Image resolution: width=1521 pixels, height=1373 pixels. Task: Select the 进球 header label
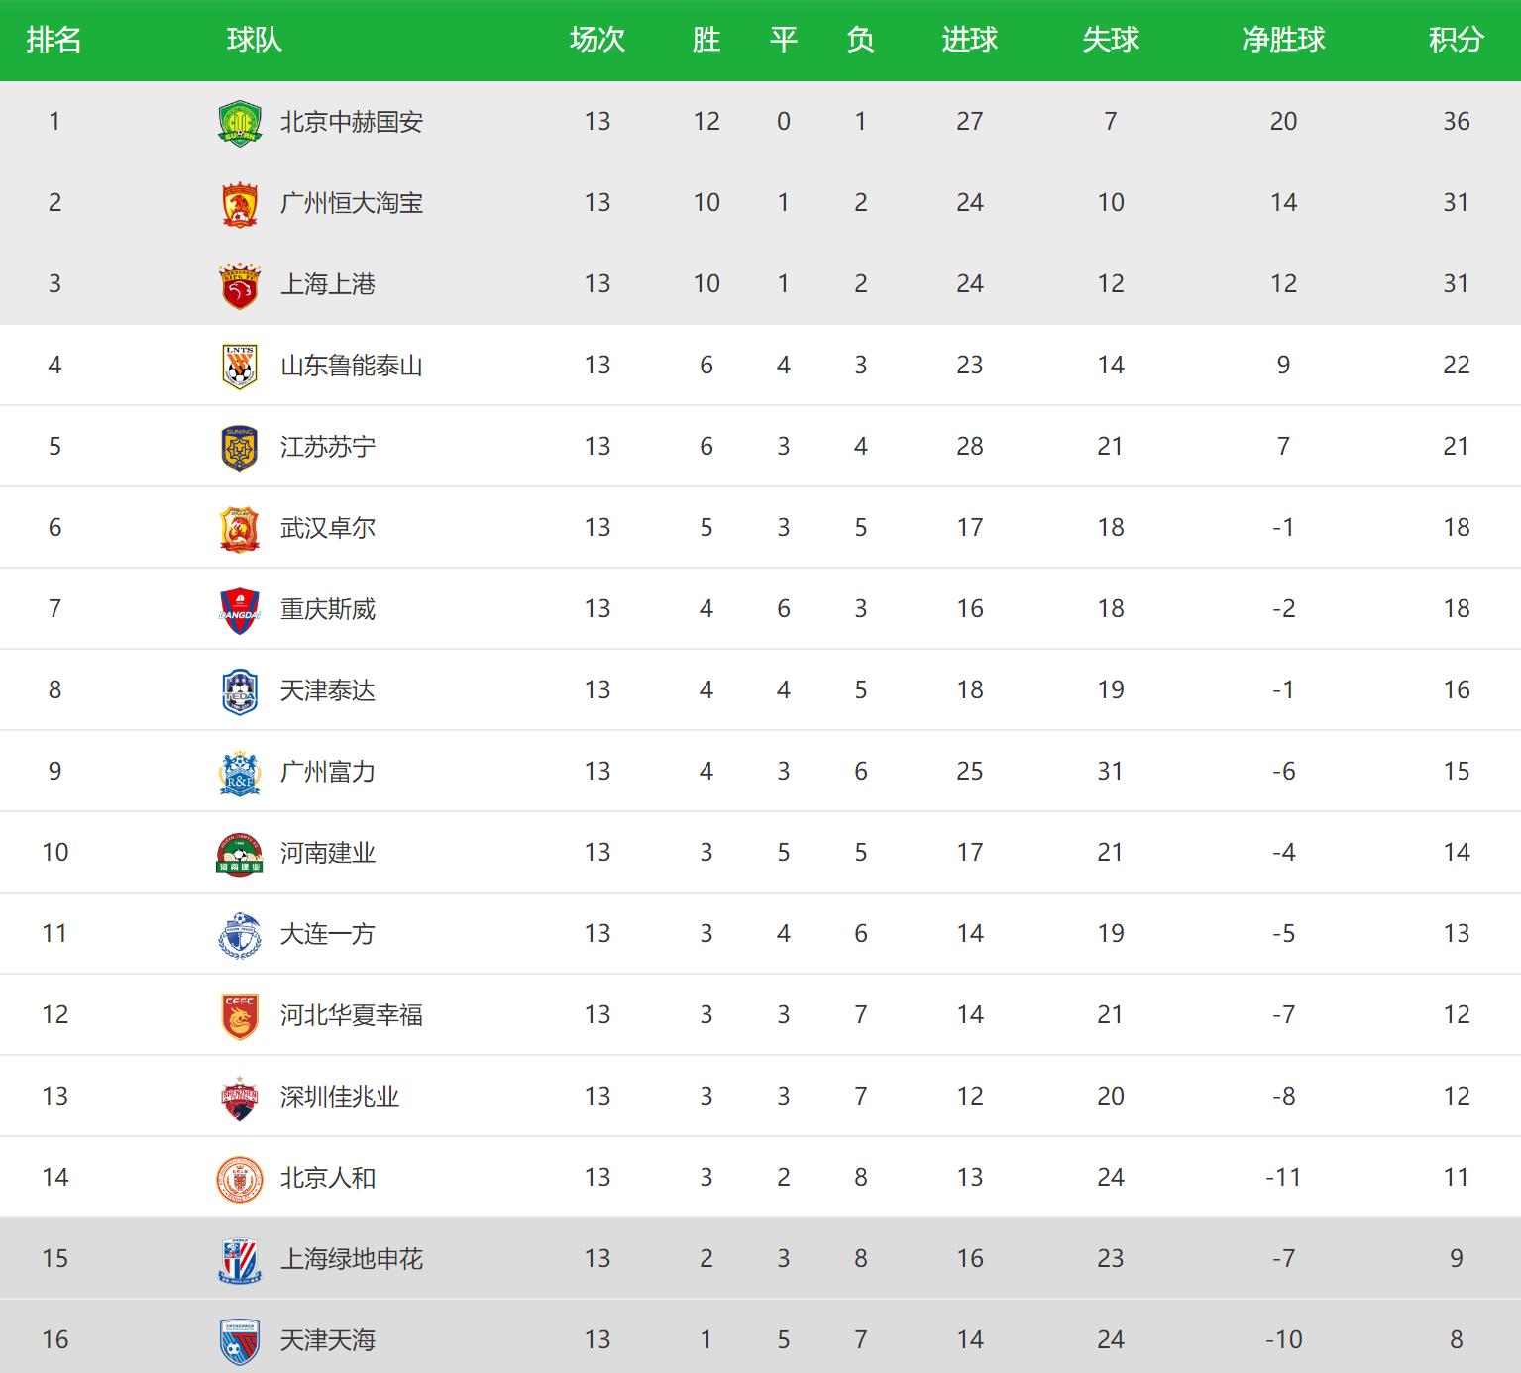pos(969,40)
